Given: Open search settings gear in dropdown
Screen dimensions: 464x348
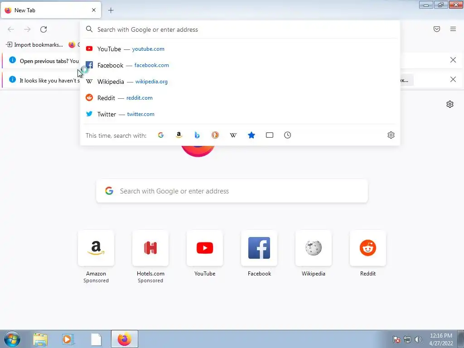Looking at the screenshot, I should (391, 135).
